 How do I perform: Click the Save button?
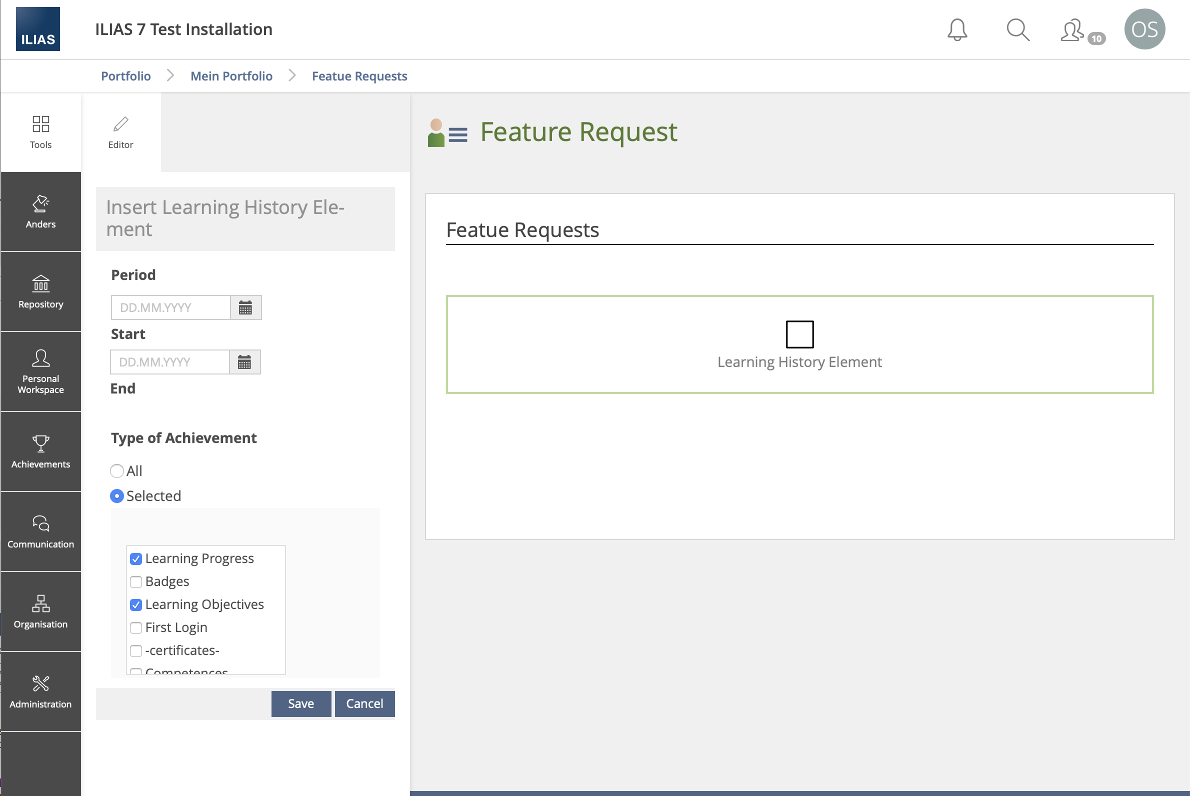(x=300, y=703)
